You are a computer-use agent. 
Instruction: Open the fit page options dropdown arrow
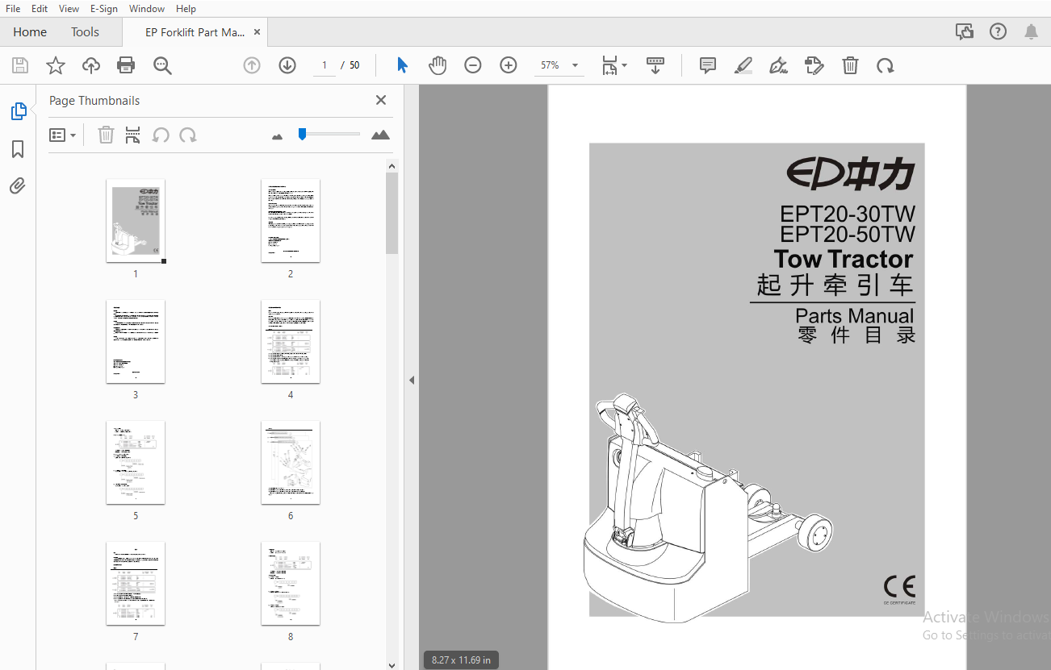click(625, 66)
